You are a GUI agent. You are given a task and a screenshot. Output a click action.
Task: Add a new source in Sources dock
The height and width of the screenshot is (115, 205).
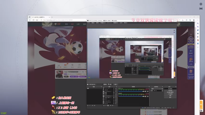pyautogui.click(x=104, y=106)
